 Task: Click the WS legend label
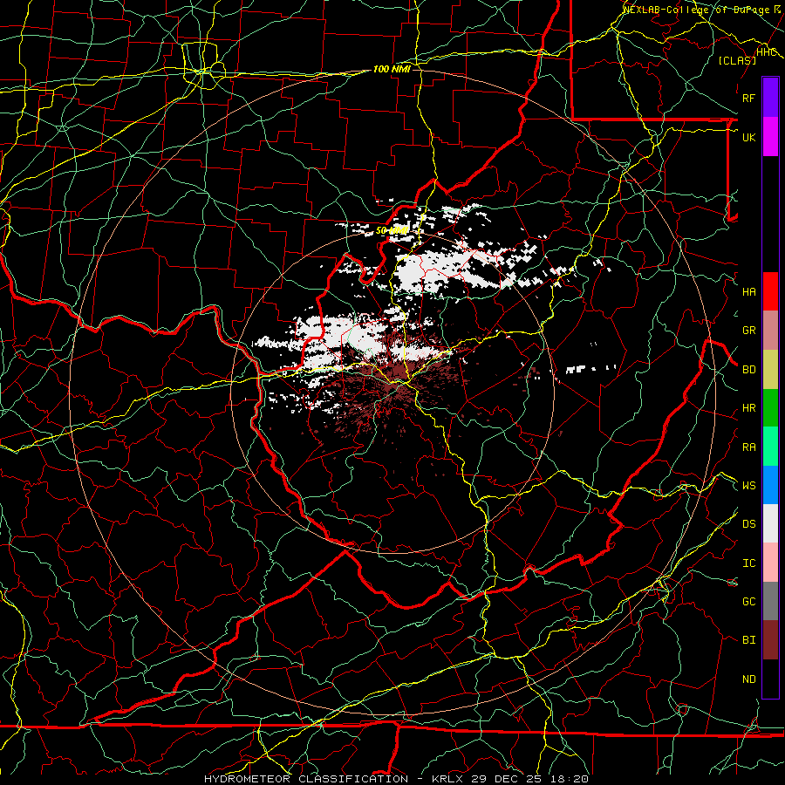pos(748,486)
